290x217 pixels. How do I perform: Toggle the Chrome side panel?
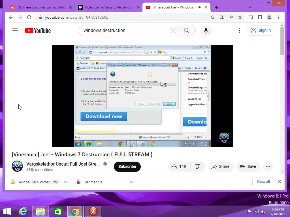[260, 17]
